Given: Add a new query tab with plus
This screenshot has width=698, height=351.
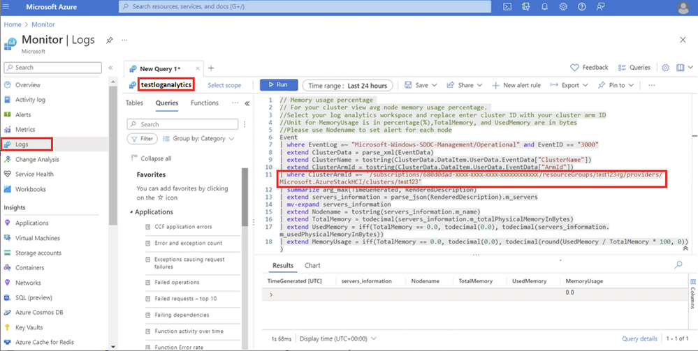Looking at the screenshot, I should pos(211,68).
